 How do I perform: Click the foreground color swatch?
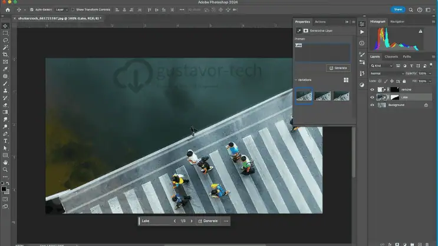pyautogui.click(x=4, y=189)
